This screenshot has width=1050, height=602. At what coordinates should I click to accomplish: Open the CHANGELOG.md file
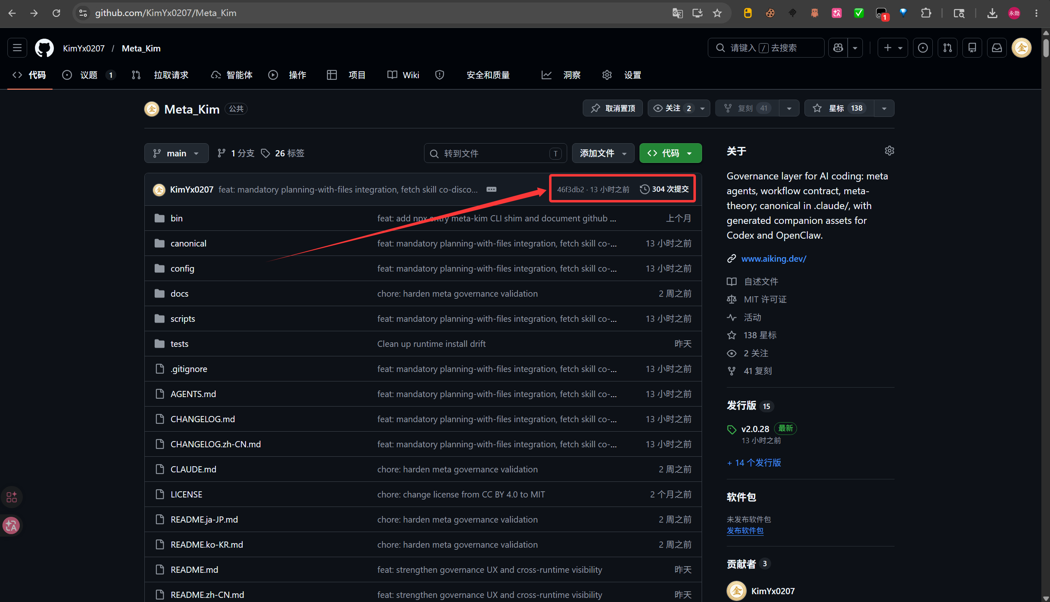[203, 419]
